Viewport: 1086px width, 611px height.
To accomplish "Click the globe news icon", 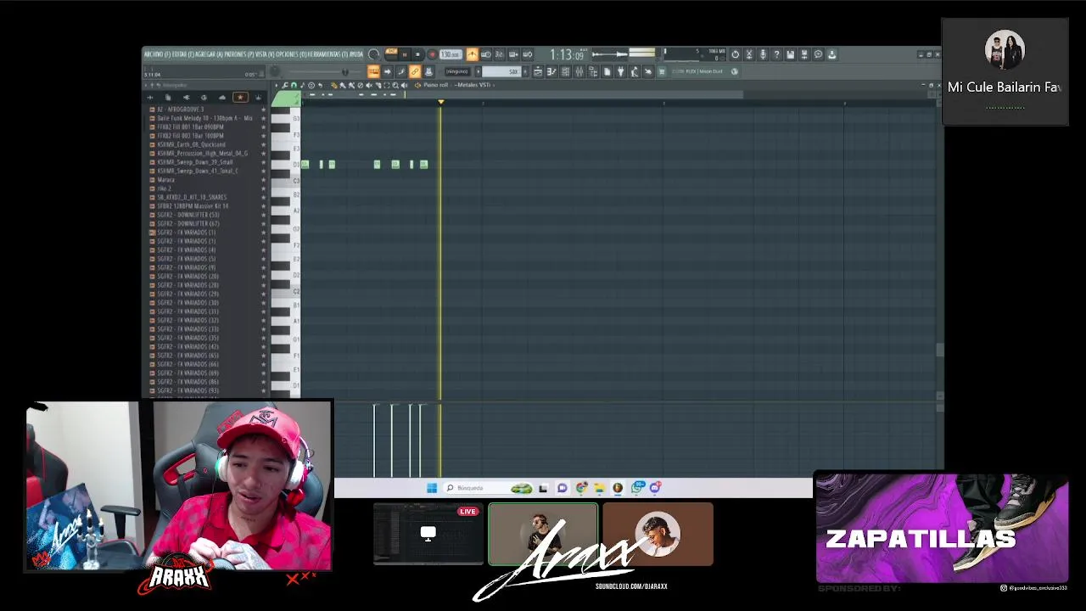I will point(735,71).
